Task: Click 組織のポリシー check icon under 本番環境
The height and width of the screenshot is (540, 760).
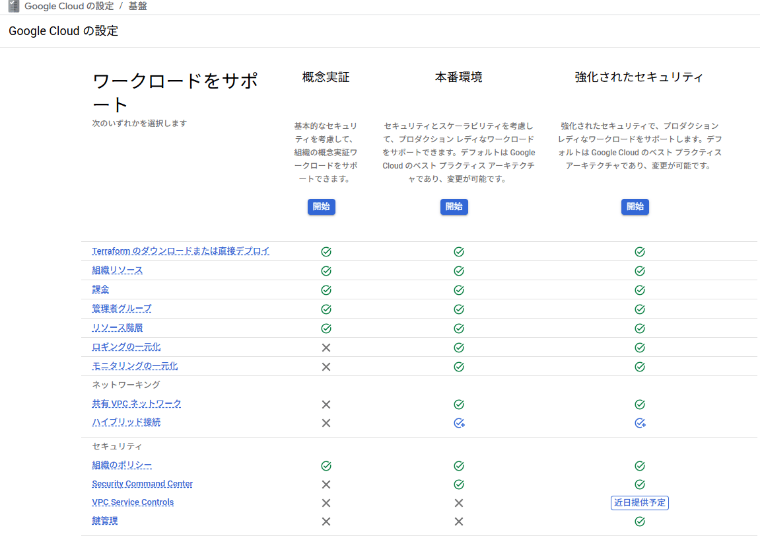Action: point(458,466)
